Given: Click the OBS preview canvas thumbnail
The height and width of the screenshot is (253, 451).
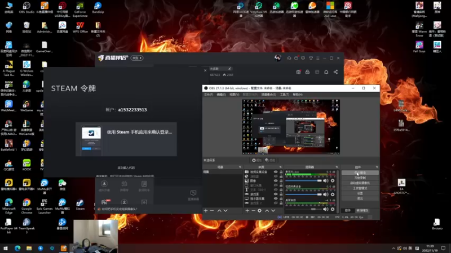Looking at the screenshot, I should click(x=291, y=127).
